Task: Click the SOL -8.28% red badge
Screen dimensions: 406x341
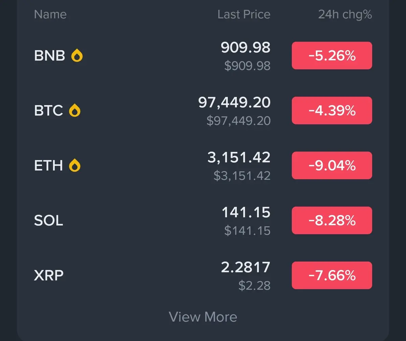Action: click(332, 221)
